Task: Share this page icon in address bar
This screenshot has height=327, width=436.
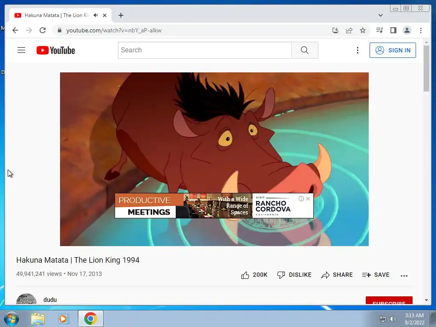Action: point(349,30)
